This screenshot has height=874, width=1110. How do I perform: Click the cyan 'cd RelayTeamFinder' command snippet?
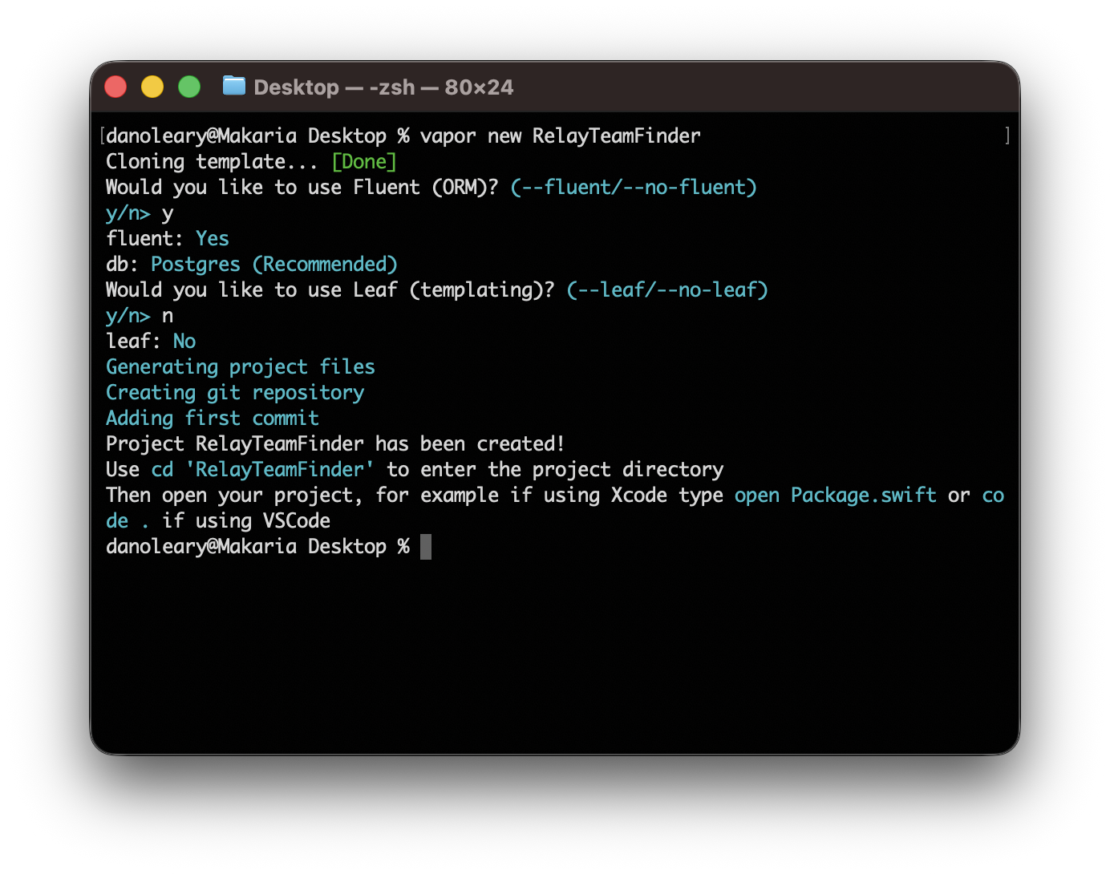point(263,469)
